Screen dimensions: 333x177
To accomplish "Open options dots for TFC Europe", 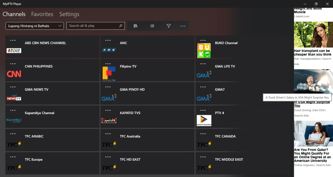I will [13, 157].
